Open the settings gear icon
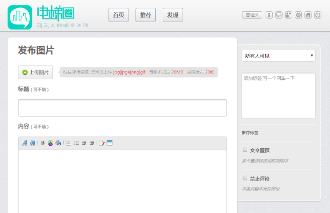The image size is (330, 213). (298, 15)
